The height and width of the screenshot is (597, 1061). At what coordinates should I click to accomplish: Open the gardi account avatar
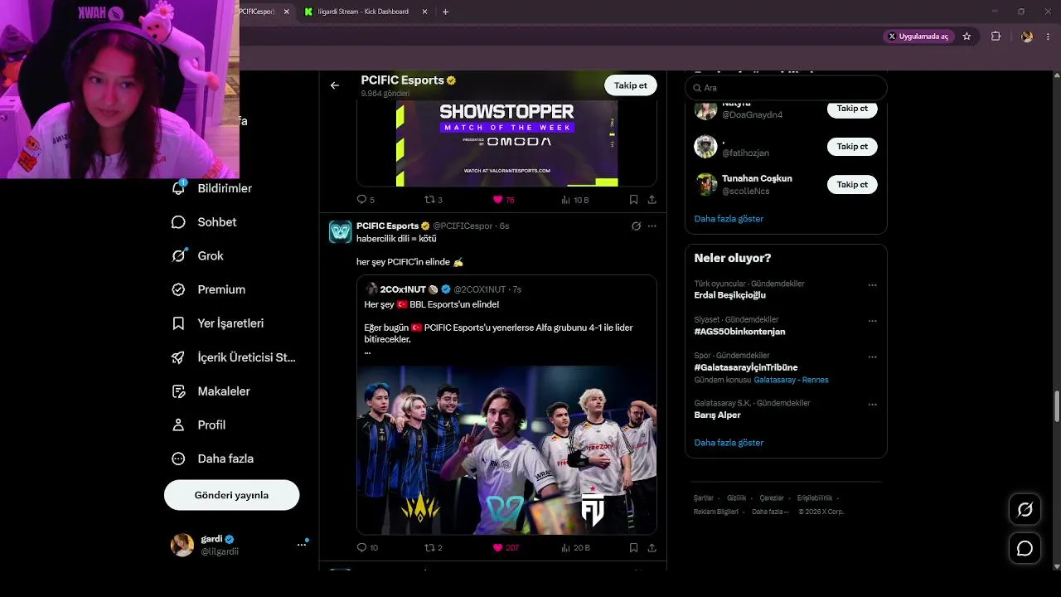(182, 545)
